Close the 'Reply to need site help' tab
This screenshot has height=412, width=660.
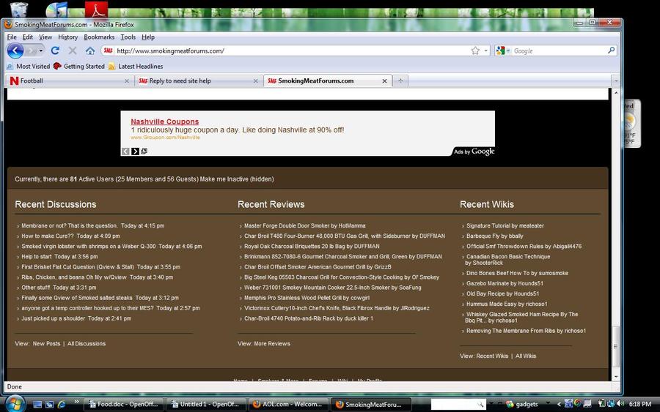coord(255,80)
